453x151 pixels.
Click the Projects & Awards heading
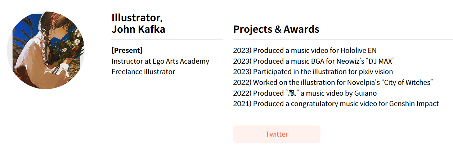[276, 29]
